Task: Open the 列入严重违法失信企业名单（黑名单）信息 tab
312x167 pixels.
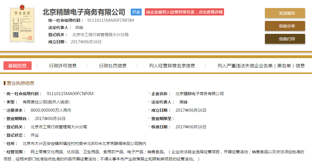Action: [x=261, y=66]
